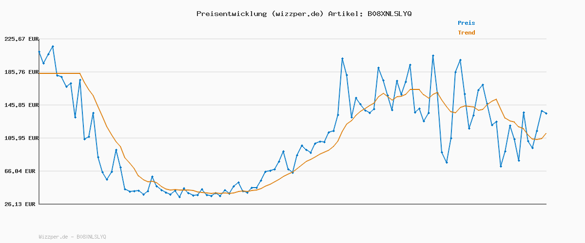Click the flat starting segment of orange trend line
Image resolution: width=585 pixels, height=243 pixels.
(59, 73)
